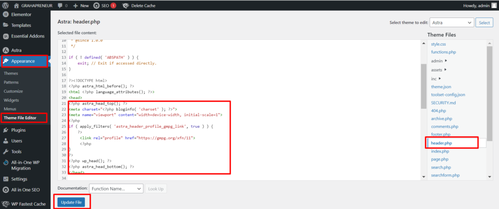499x209 pixels.
Task: Click the SEO notification badge
Action: pos(113,5)
